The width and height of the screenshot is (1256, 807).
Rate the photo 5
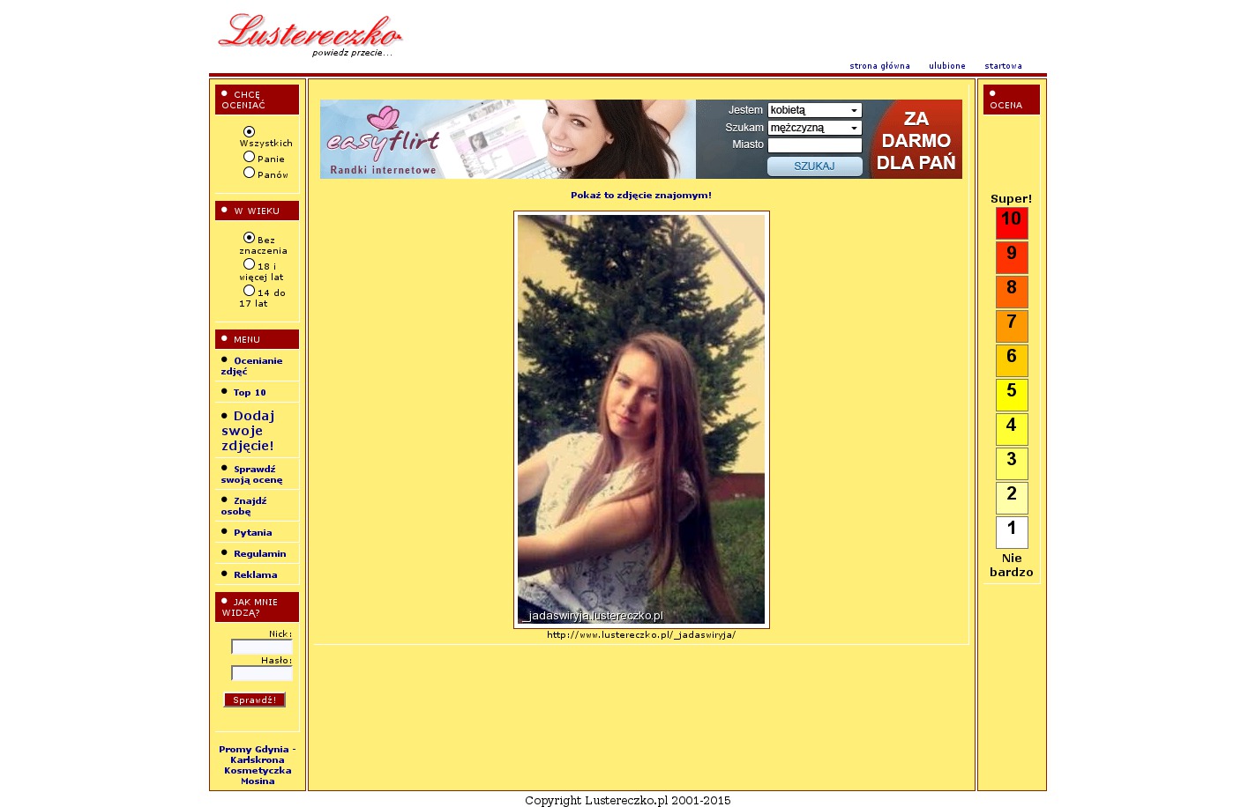[1012, 395]
